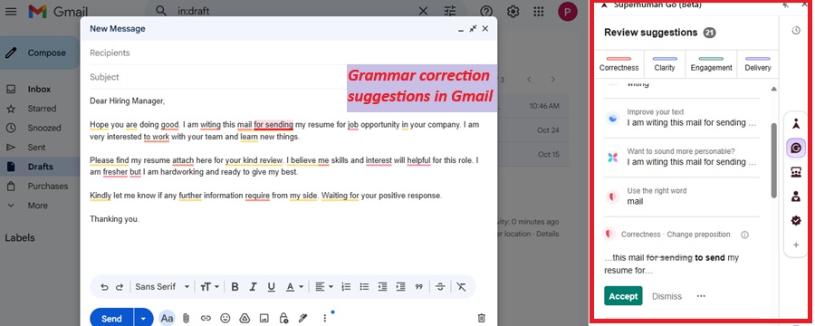Insert a numbered list
Viewport: 815px width, 326px height.
[346, 287]
